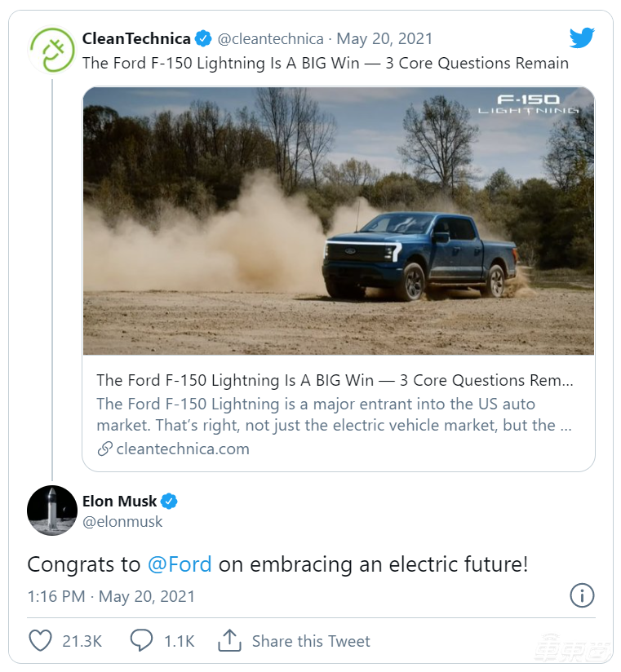Screen dimensions: 621x672
Task: Click Elon Musk's verified badge
Action: click(x=169, y=502)
